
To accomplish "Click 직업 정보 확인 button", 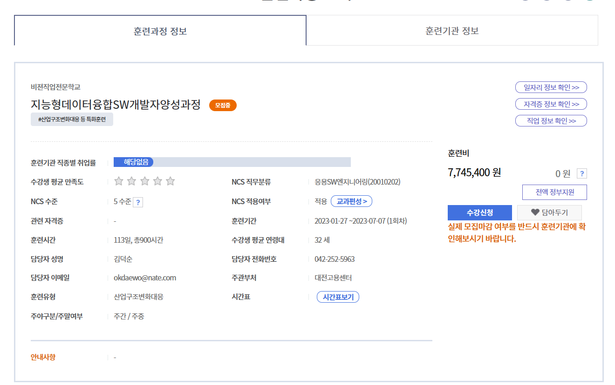I will point(551,121).
